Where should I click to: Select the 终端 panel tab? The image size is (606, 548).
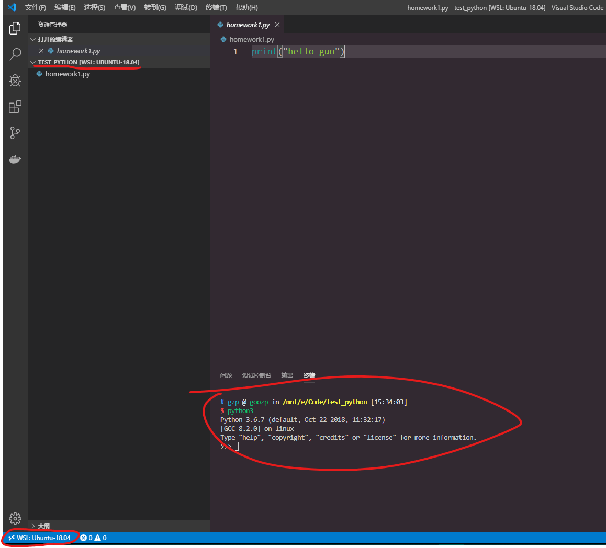309,375
